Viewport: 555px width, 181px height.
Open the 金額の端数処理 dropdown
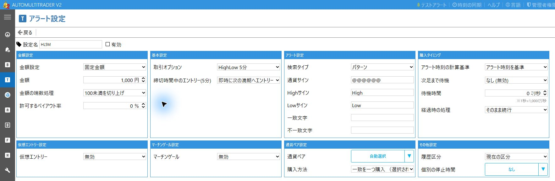(x=115, y=93)
